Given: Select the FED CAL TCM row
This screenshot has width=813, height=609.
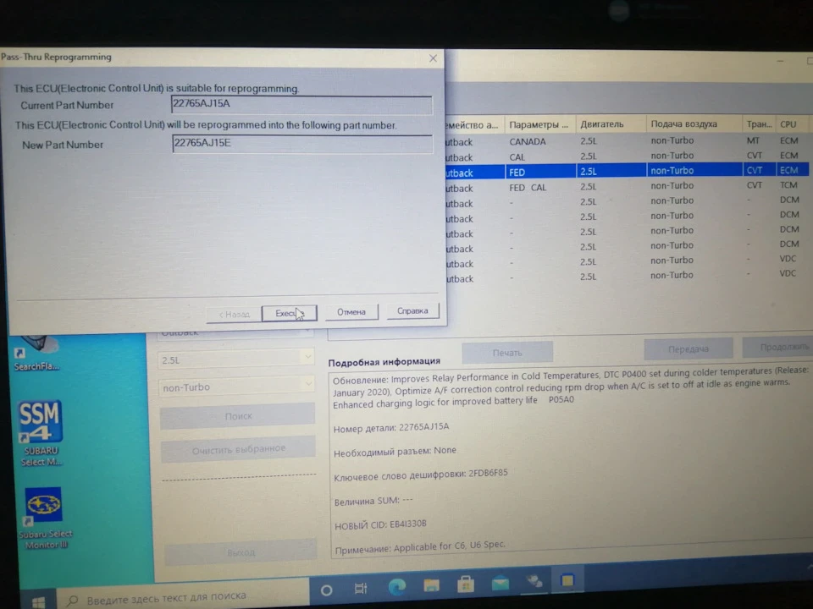Looking at the screenshot, I should click(x=628, y=186).
